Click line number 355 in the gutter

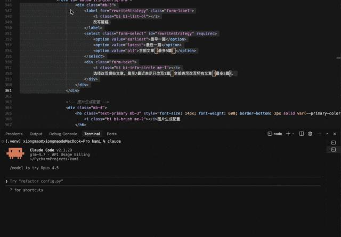pos(9,56)
